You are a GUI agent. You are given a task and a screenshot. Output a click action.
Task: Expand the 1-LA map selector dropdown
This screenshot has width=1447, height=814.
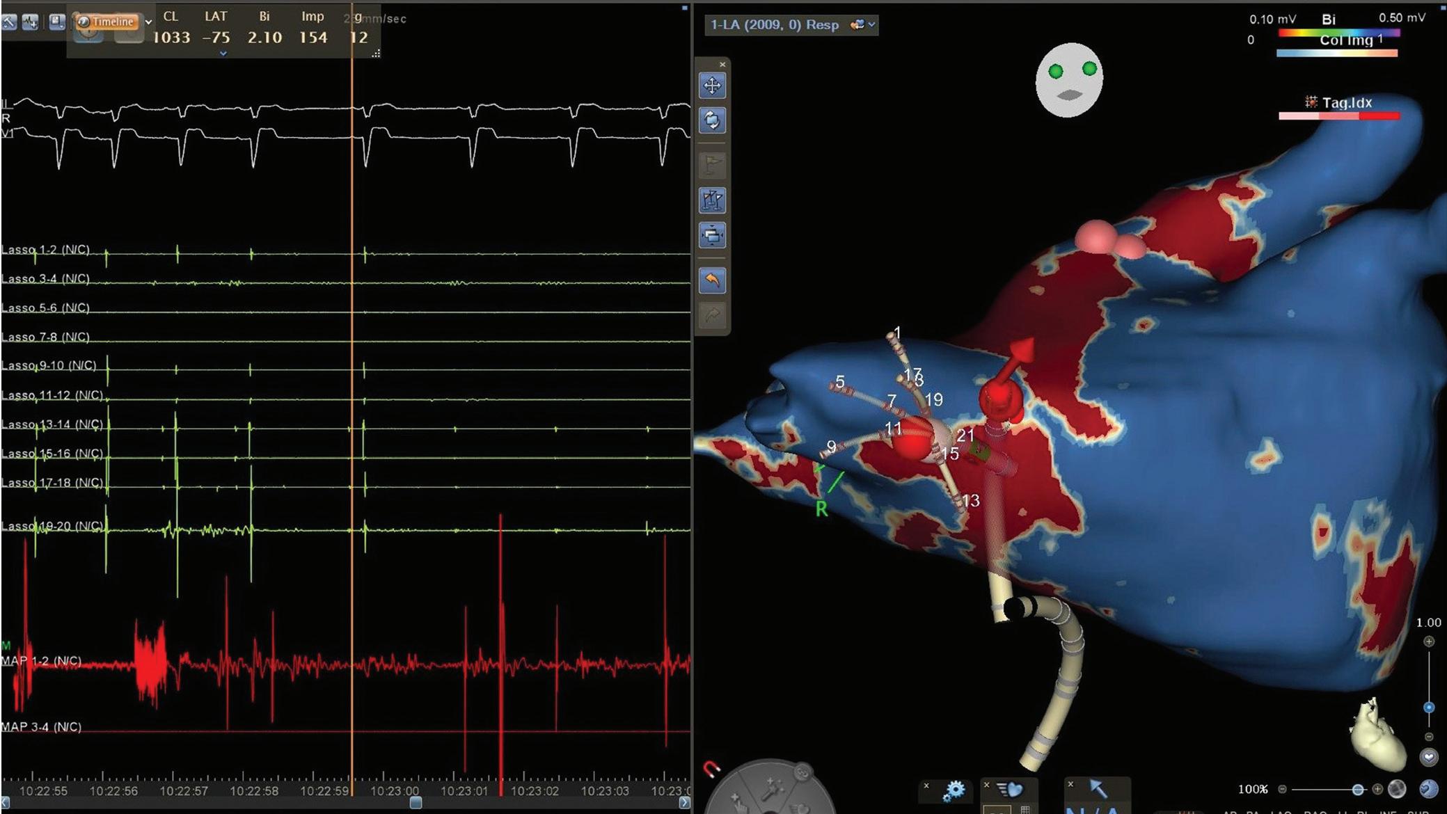tap(871, 25)
